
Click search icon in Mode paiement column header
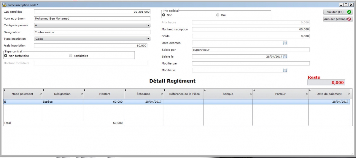point(40,94)
